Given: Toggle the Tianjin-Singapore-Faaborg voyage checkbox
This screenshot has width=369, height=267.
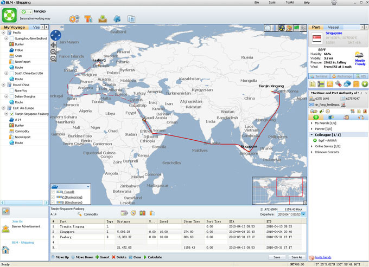Looking at the screenshot, I should point(12,114).
